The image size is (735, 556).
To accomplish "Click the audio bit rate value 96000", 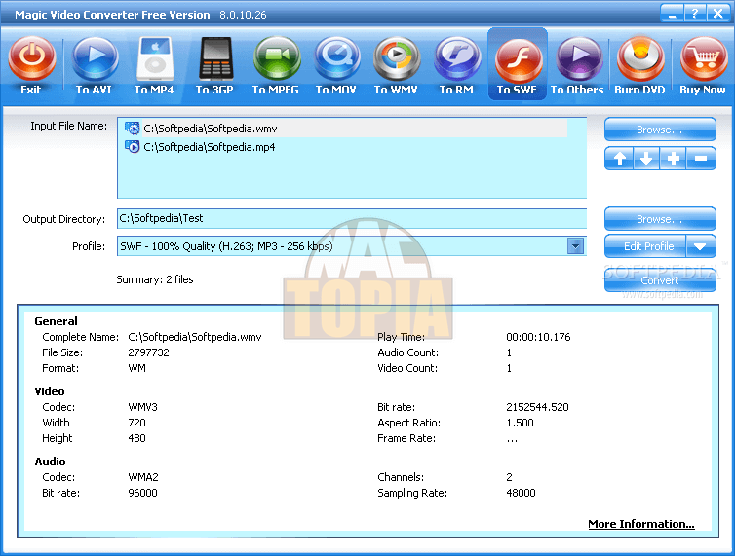I will 143,493.
